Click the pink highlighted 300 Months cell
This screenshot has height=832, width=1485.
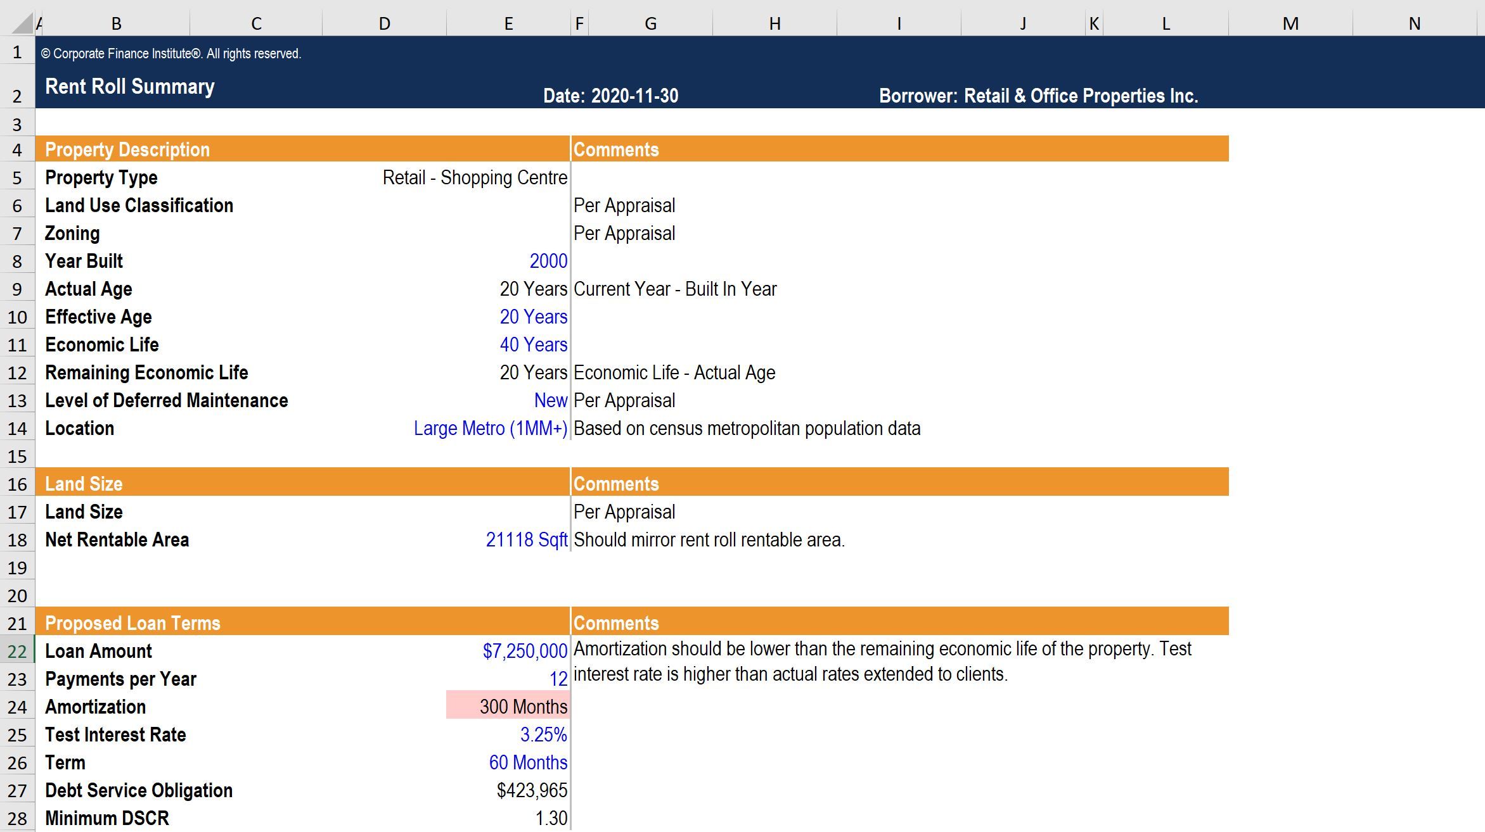point(508,707)
